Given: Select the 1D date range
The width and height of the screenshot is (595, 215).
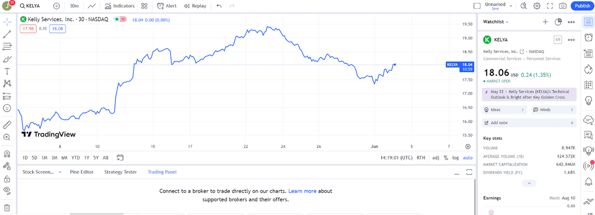Looking at the screenshot, I should pos(25,158).
